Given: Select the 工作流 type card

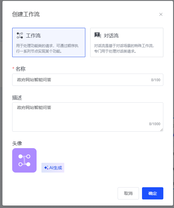Looking at the screenshot, I should click(49, 42).
